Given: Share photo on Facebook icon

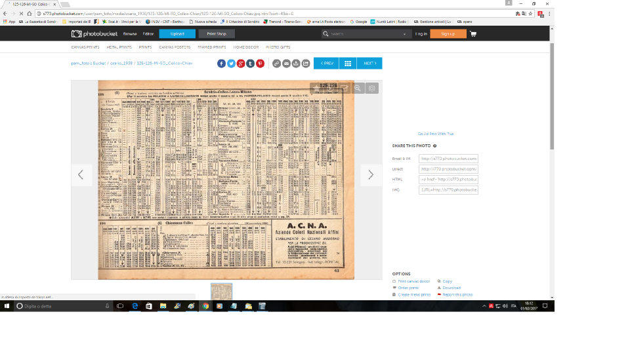Looking at the screenshot, I should [x=221, y=64].
